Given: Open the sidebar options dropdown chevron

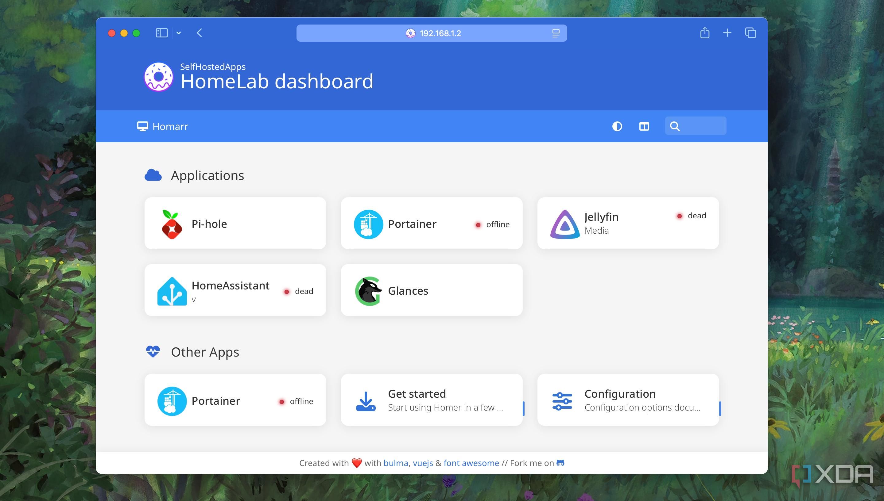Looking at the screenshot, I should (178, 33).
